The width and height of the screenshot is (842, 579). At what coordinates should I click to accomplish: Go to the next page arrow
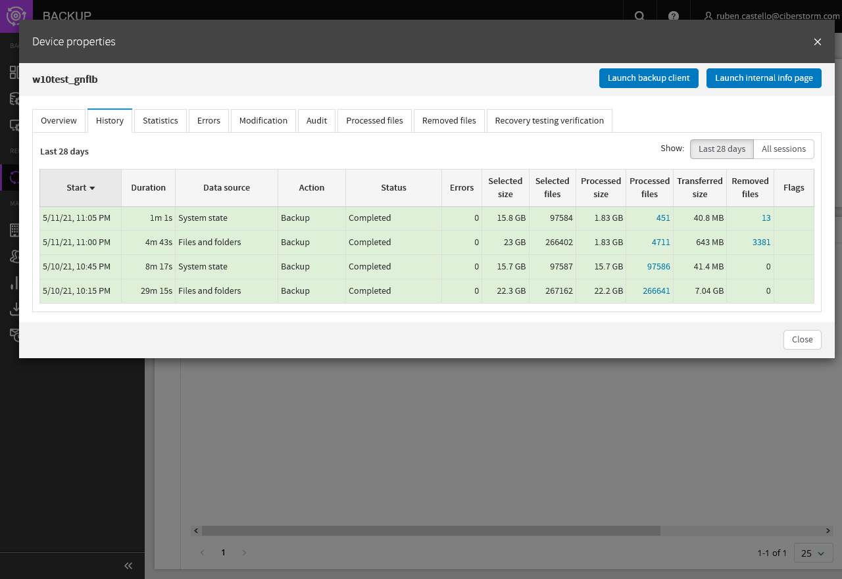tap(244, 553)
